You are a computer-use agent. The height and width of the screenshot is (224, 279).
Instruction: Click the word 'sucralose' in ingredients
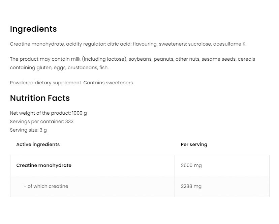199,44
